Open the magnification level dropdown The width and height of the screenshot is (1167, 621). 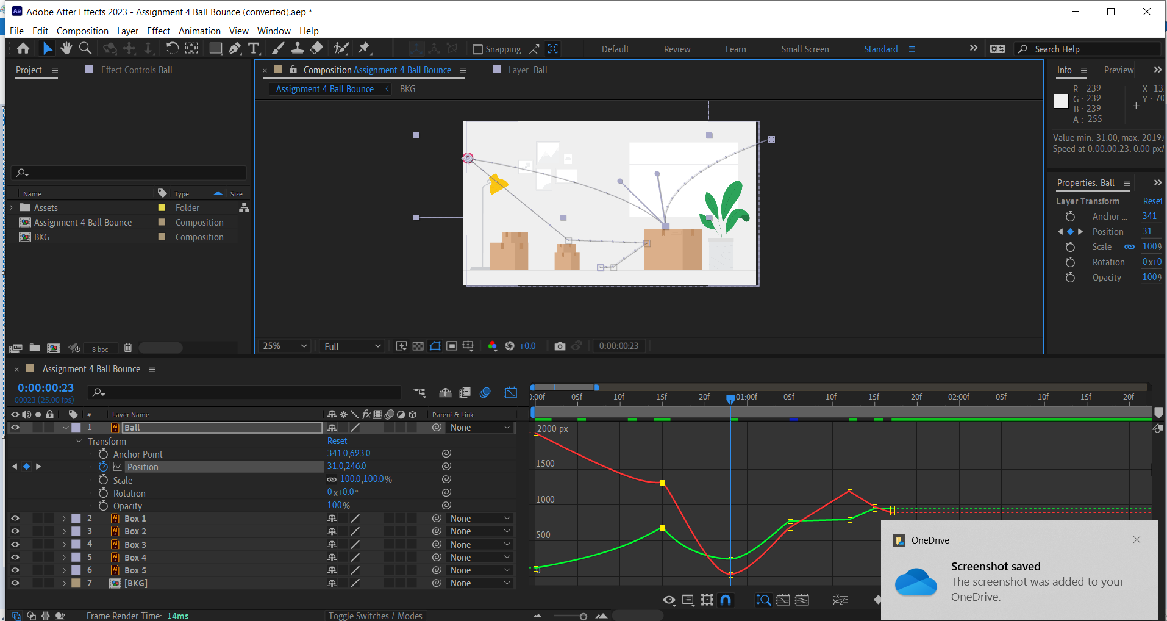[284, 346]
